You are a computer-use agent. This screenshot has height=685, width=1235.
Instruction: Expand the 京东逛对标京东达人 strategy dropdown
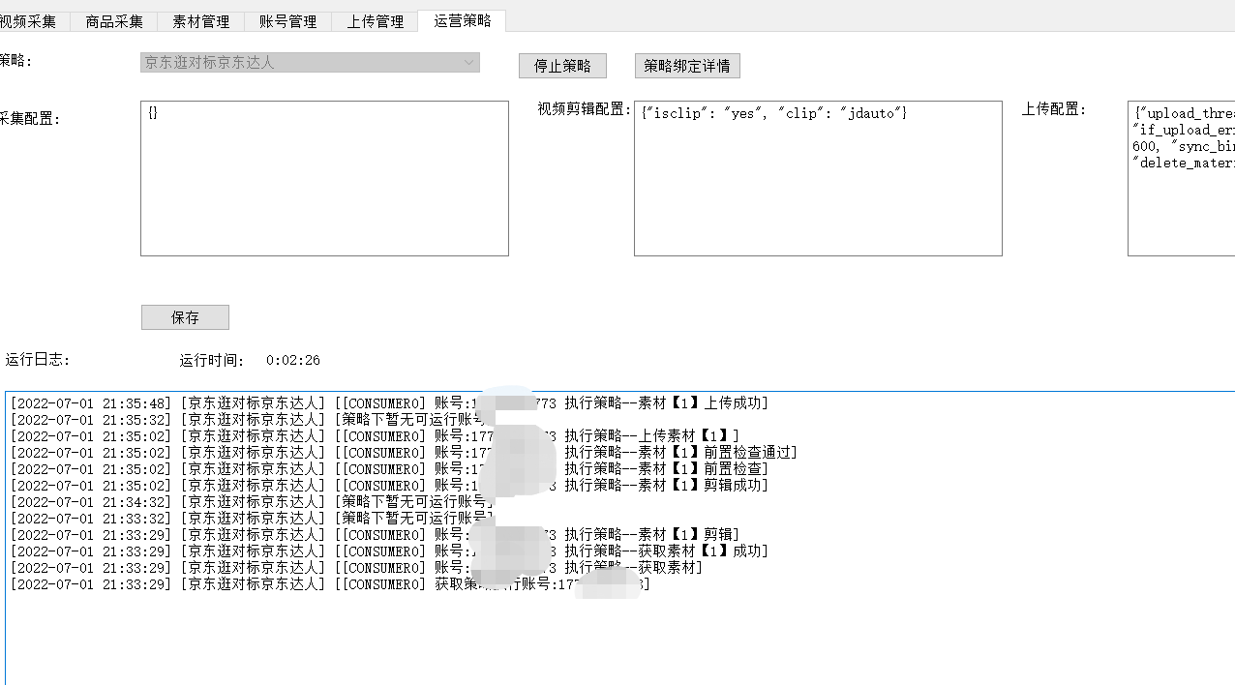tap(310, 62)
